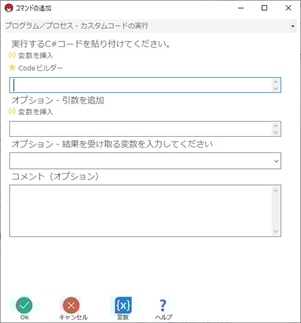Open the Codeビルダー link
Image resolution: width=301 pixels, height=323 pixels.
click(x=41, y=68)
